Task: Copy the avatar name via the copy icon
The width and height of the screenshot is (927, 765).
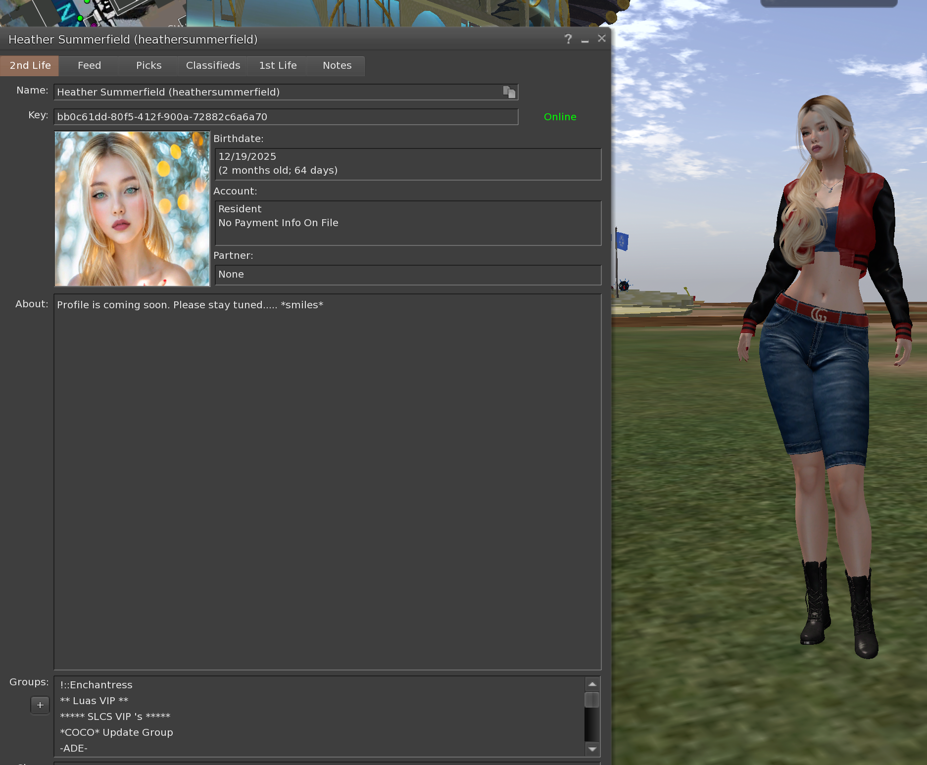Action: pyautogui.click(x=509, y=92)
